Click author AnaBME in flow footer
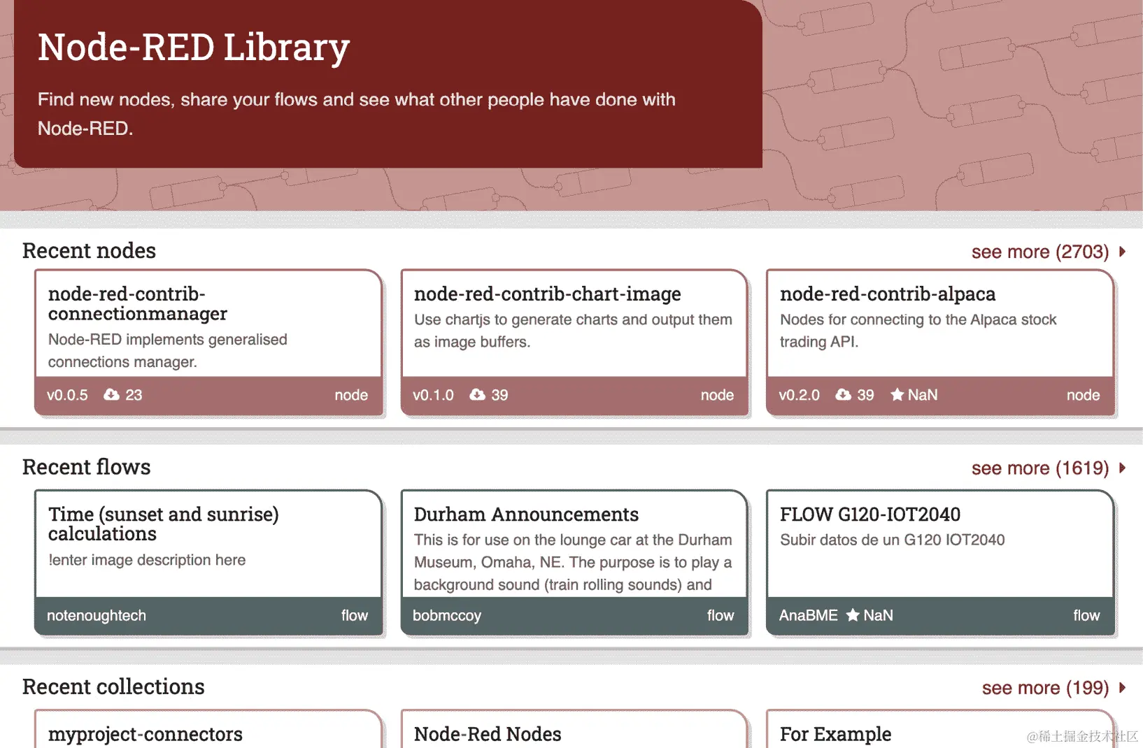Viewport: 1143px width, 748px height. click(809, 616)
